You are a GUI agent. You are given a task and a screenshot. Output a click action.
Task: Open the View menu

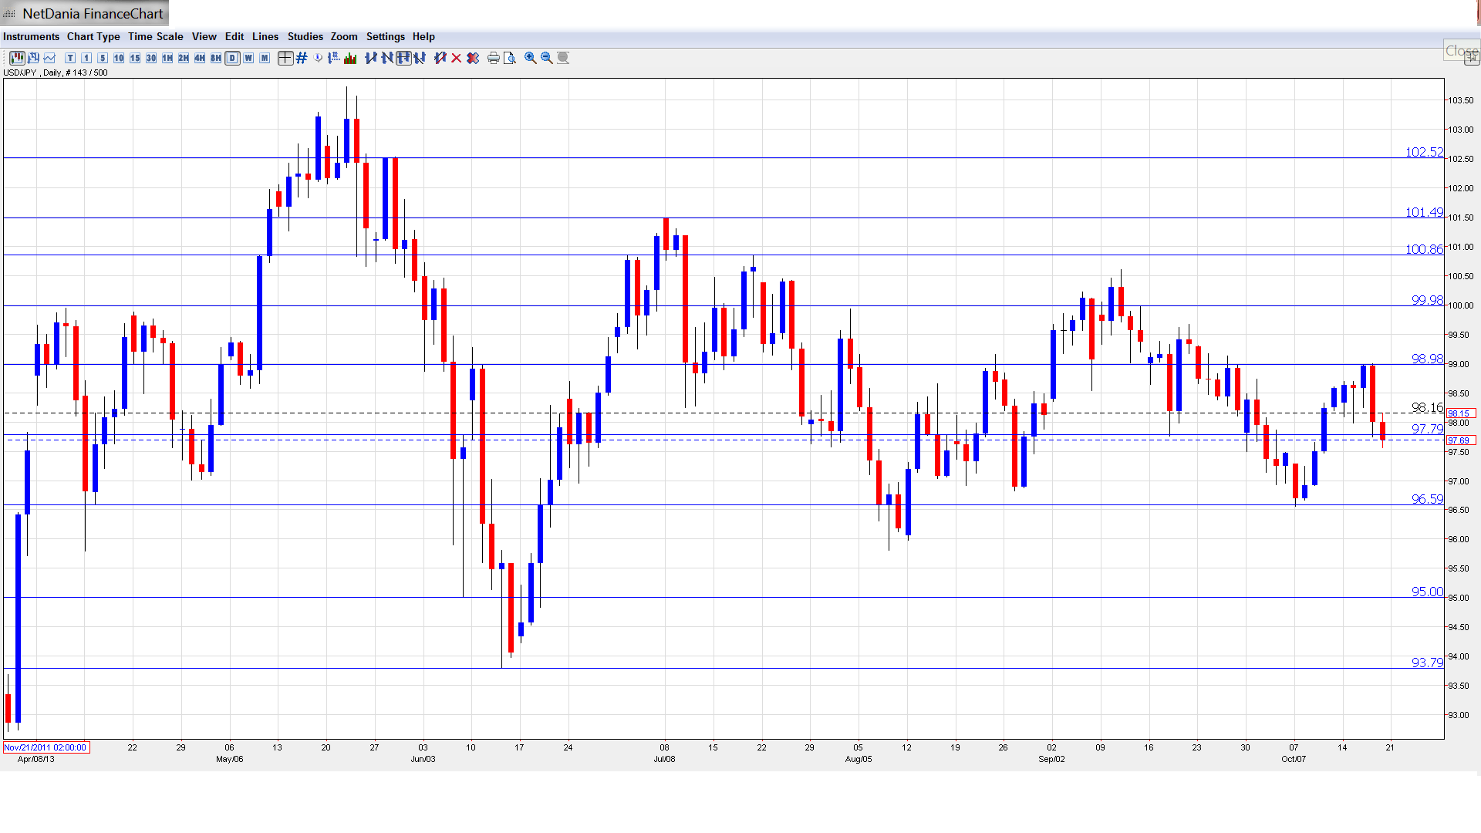204,36
